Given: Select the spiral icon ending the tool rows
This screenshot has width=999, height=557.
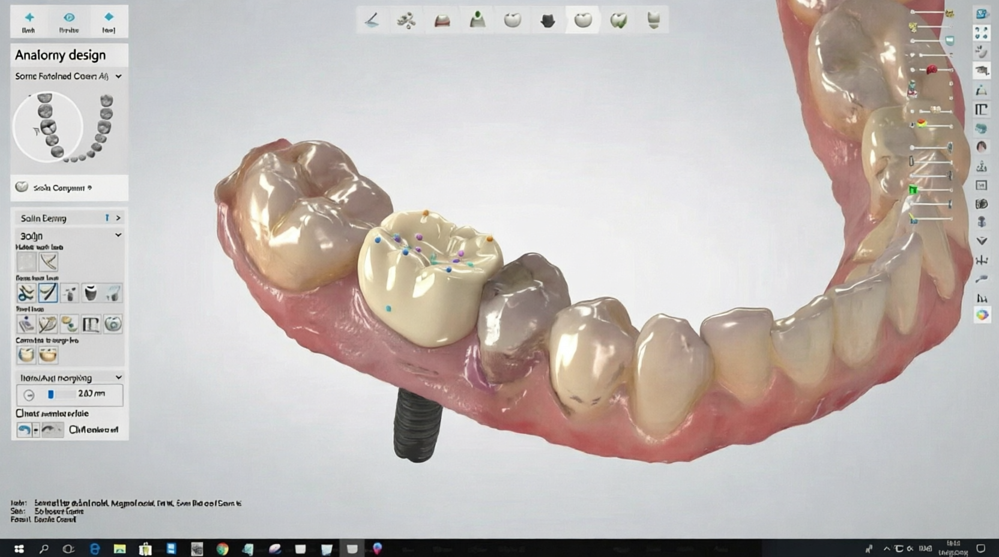Looking at the screenshot, I should (x=113, y=324).
